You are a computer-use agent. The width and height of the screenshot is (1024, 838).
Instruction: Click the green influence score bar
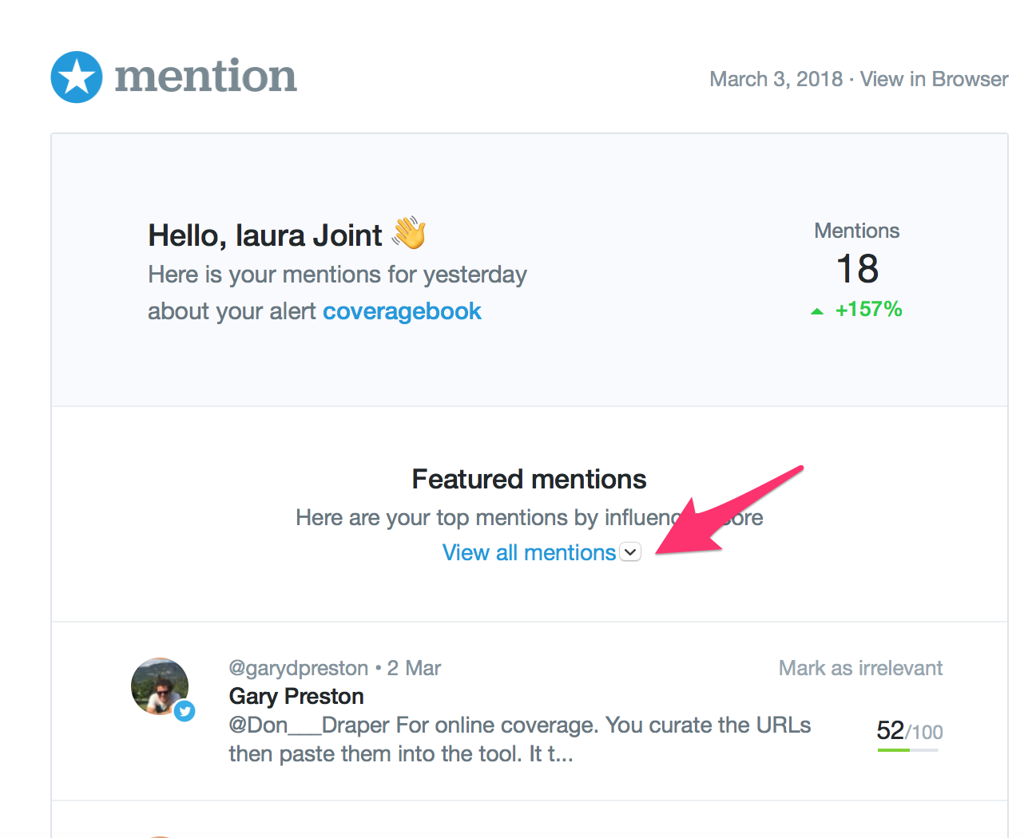tap(894, 749)
